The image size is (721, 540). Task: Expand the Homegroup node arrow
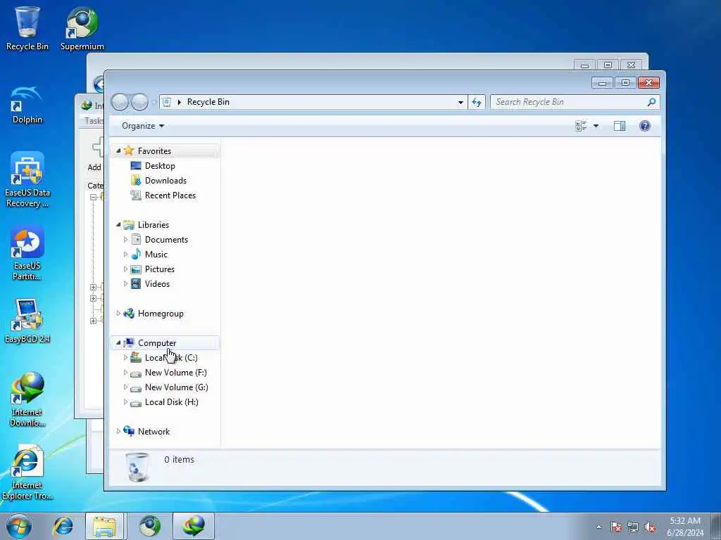(118, 313)
